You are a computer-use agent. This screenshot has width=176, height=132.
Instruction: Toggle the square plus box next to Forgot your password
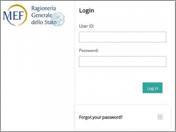[x=160, y=117]
